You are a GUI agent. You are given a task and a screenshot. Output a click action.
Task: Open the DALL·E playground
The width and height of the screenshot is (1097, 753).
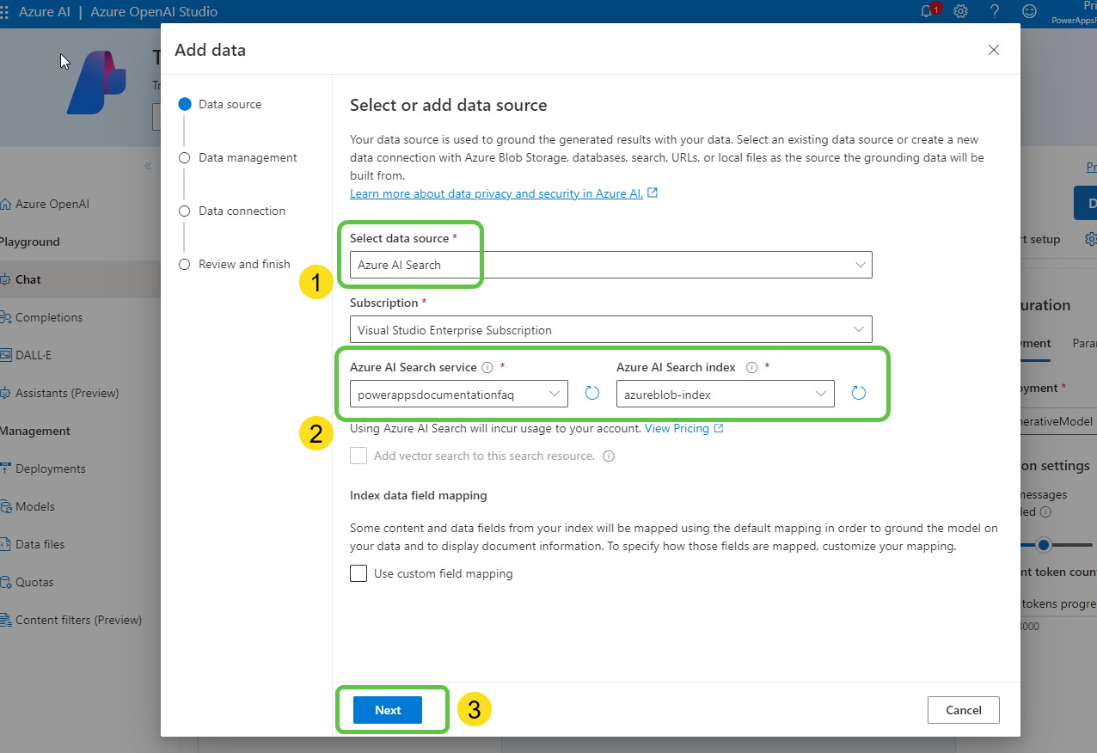(x=36, y=354)
